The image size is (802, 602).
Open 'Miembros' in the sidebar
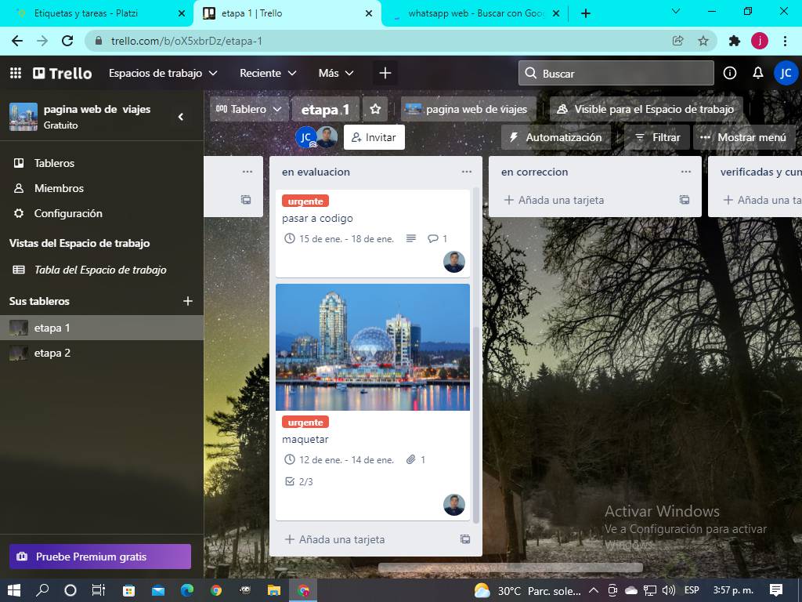[x=103, y=188]
